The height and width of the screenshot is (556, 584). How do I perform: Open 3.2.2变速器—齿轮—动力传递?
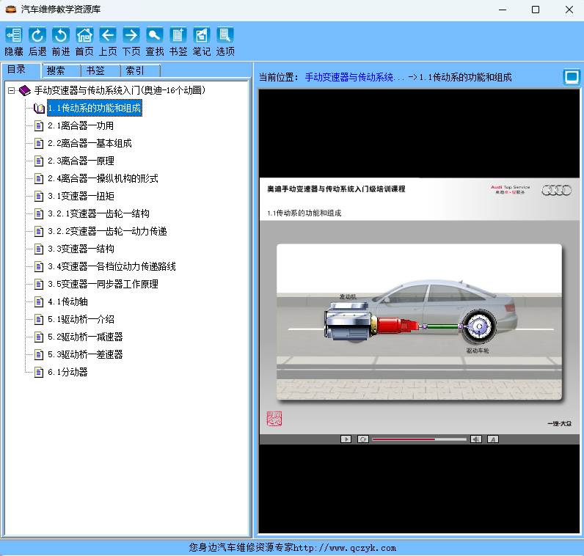coord(107,231)
